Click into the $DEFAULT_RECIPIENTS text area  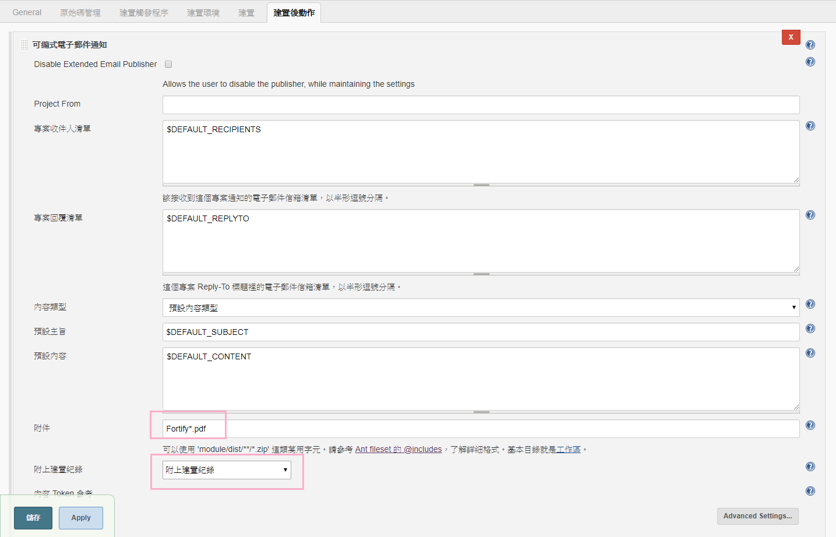481,151
